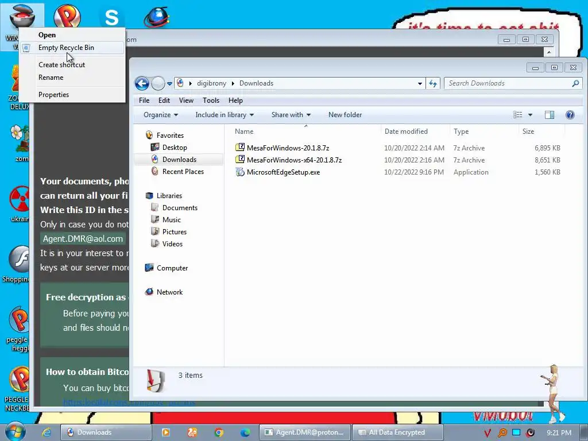Expand the Share with dropdown

click(x=291, y=115)
